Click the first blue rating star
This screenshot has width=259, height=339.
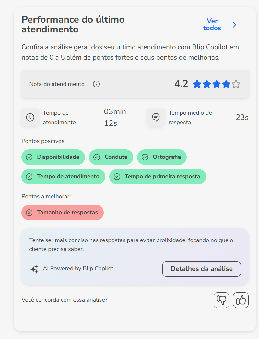[x=197, y=84]
